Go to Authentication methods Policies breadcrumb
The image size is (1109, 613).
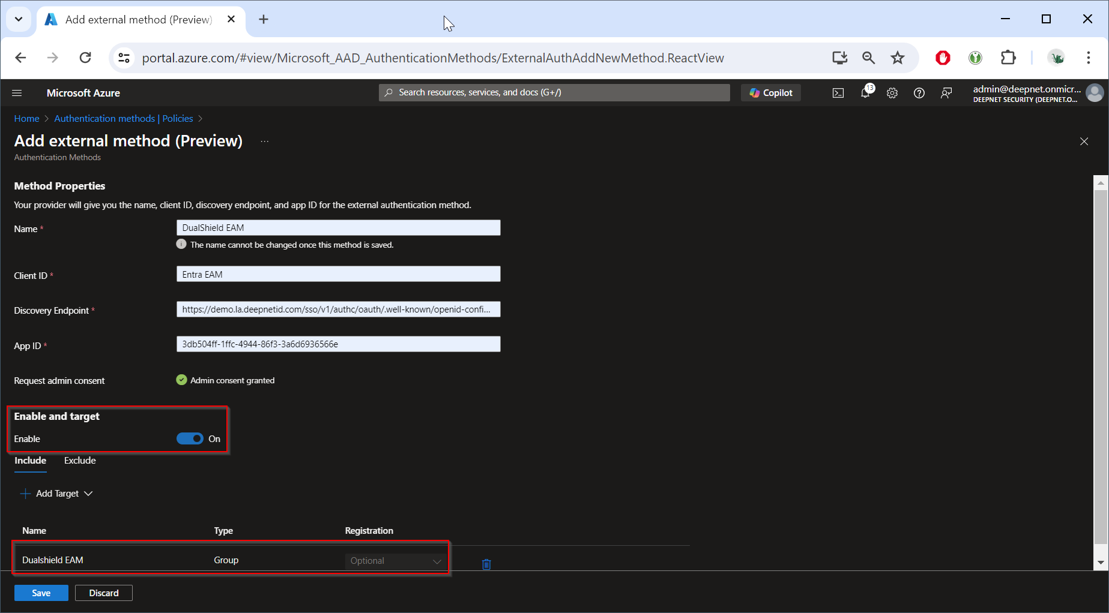point(124,119)
